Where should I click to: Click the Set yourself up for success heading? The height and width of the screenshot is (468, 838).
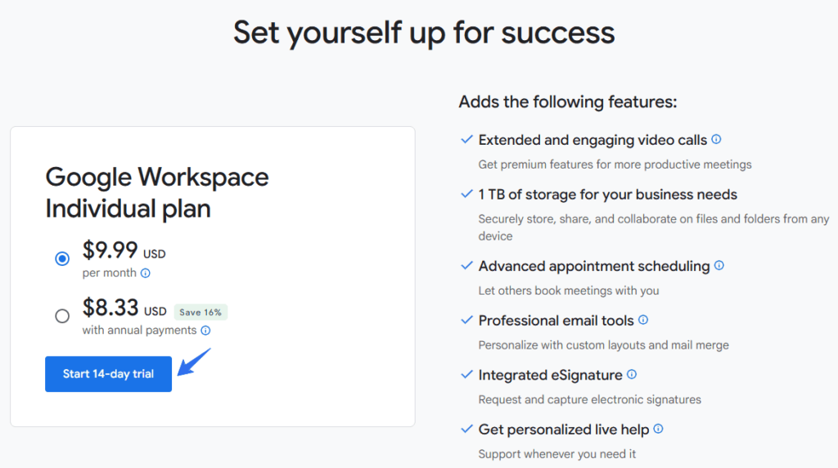point(423,33)
